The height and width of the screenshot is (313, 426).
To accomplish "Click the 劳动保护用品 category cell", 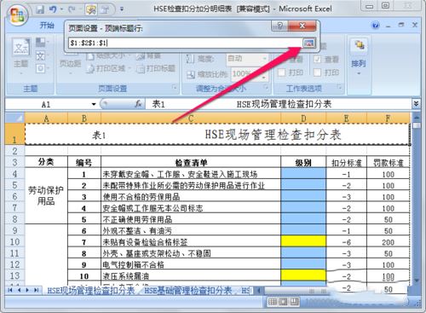I will pos(46,195).
